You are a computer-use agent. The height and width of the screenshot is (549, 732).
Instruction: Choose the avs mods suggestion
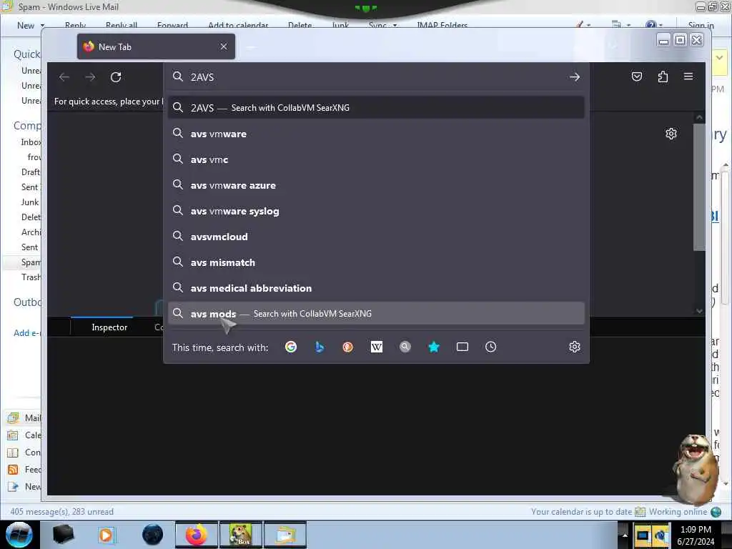(x=376, y=314)
